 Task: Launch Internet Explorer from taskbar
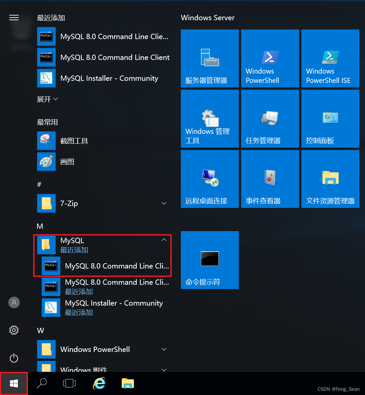point(99,383)
